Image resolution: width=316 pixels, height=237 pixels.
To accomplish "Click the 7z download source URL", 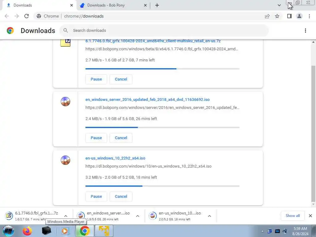I will [x=162, y=49].
